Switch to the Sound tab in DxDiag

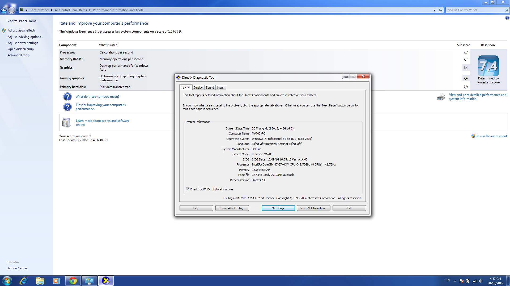point(210,88)
